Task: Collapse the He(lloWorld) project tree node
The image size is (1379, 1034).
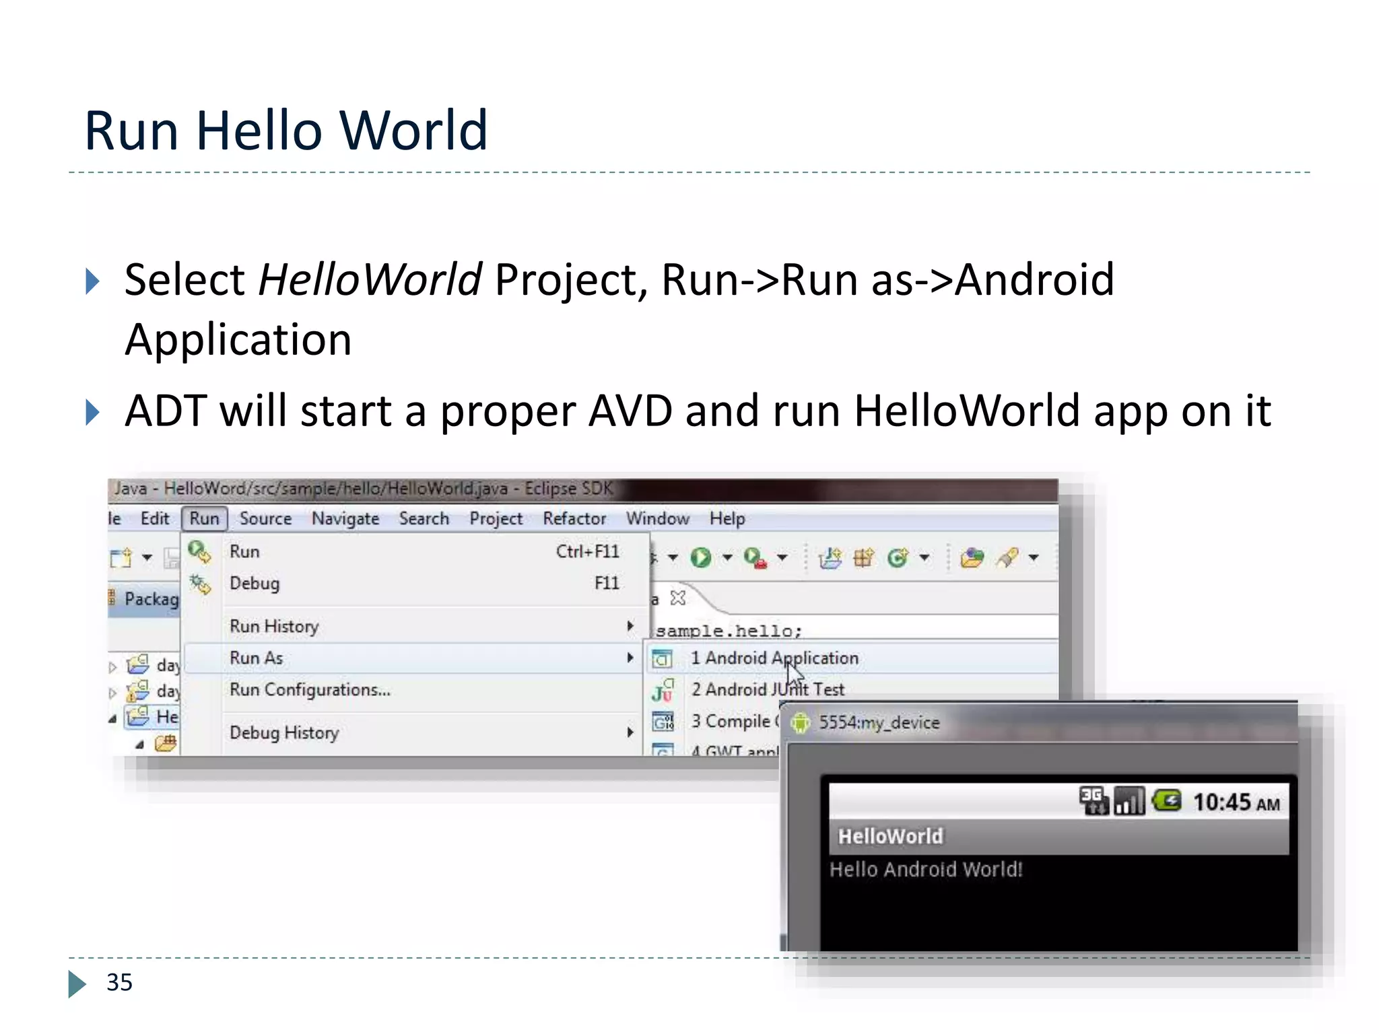Action: (x=112, y=719)
